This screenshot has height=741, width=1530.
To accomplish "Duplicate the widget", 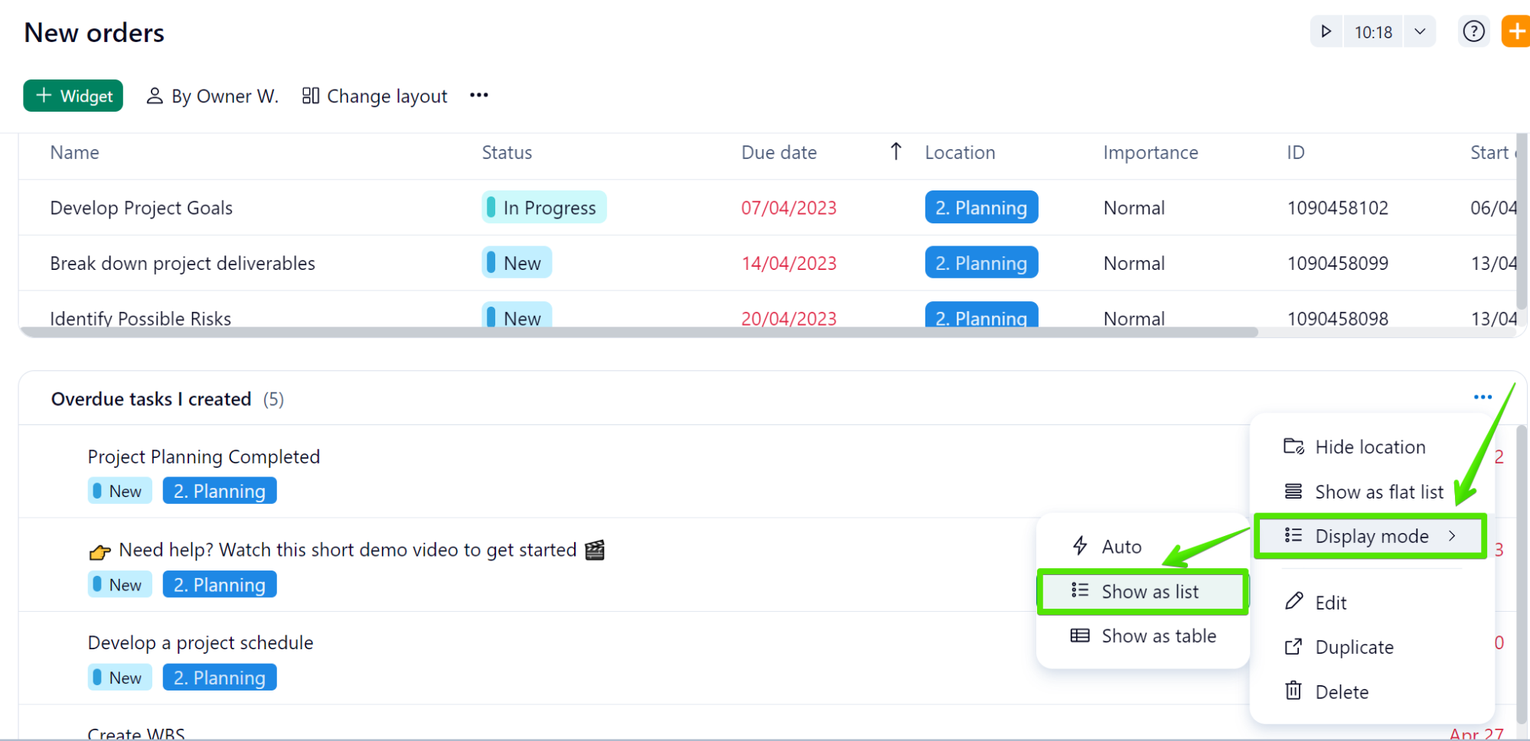I will pos(1339,648).
